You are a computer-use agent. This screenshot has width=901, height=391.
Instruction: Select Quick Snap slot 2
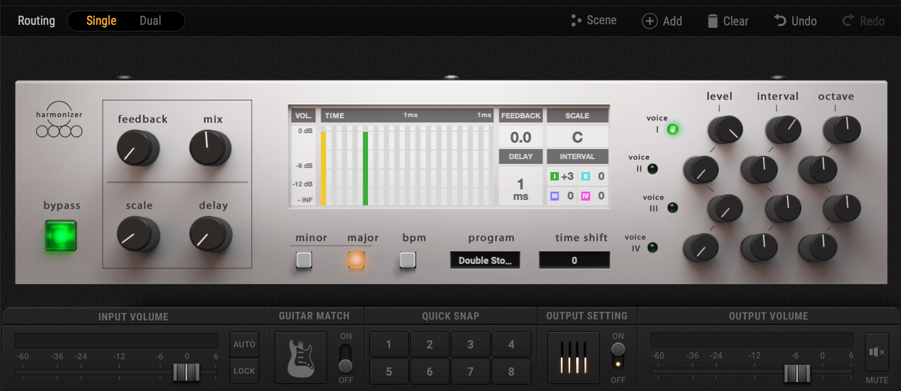click(429, 344)
